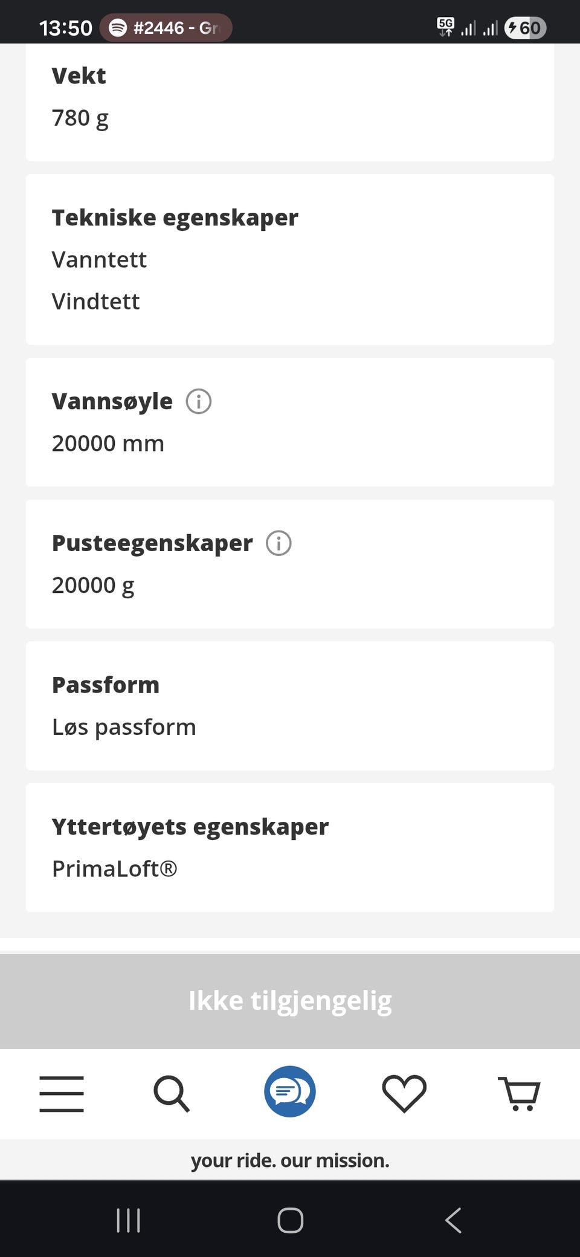This screenshot has width=580, height=1257.
Task: Tap the Vannsøyle specification card
Action: click(290, 422)
